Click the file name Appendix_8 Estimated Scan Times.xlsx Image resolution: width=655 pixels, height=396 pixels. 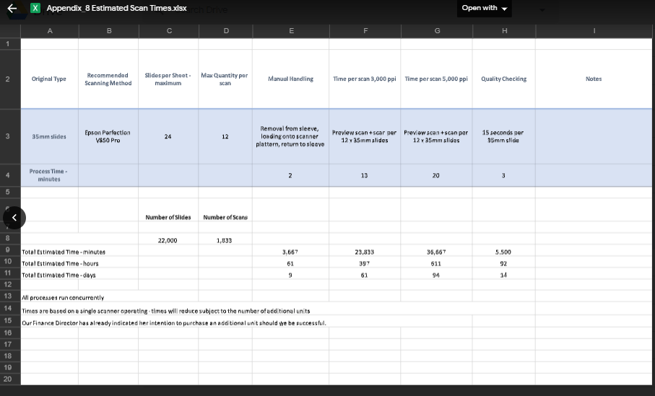(x=116, y=9)
